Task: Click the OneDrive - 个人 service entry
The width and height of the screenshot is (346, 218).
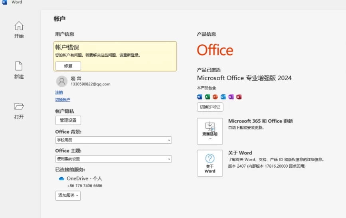Action: click(x=84, y=178)
